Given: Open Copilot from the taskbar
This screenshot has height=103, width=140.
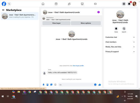Looking at the screenshot, I should click(x=13, y=92).
